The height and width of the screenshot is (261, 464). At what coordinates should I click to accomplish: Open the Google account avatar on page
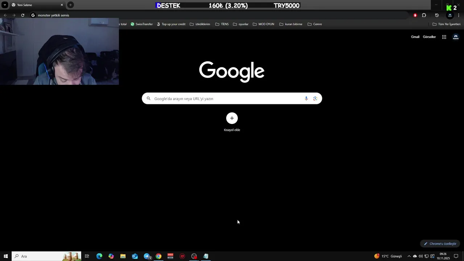pos(456,37)
